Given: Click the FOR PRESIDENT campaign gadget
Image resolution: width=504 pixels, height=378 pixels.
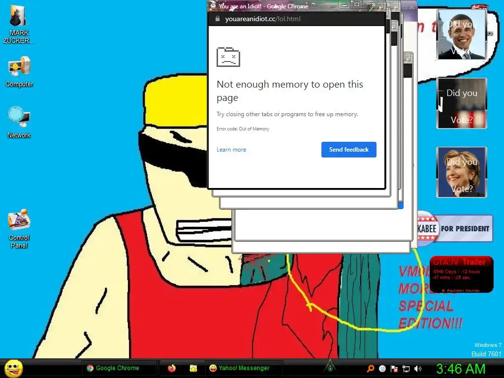Looking at the screenshot, I should point(455,228).
